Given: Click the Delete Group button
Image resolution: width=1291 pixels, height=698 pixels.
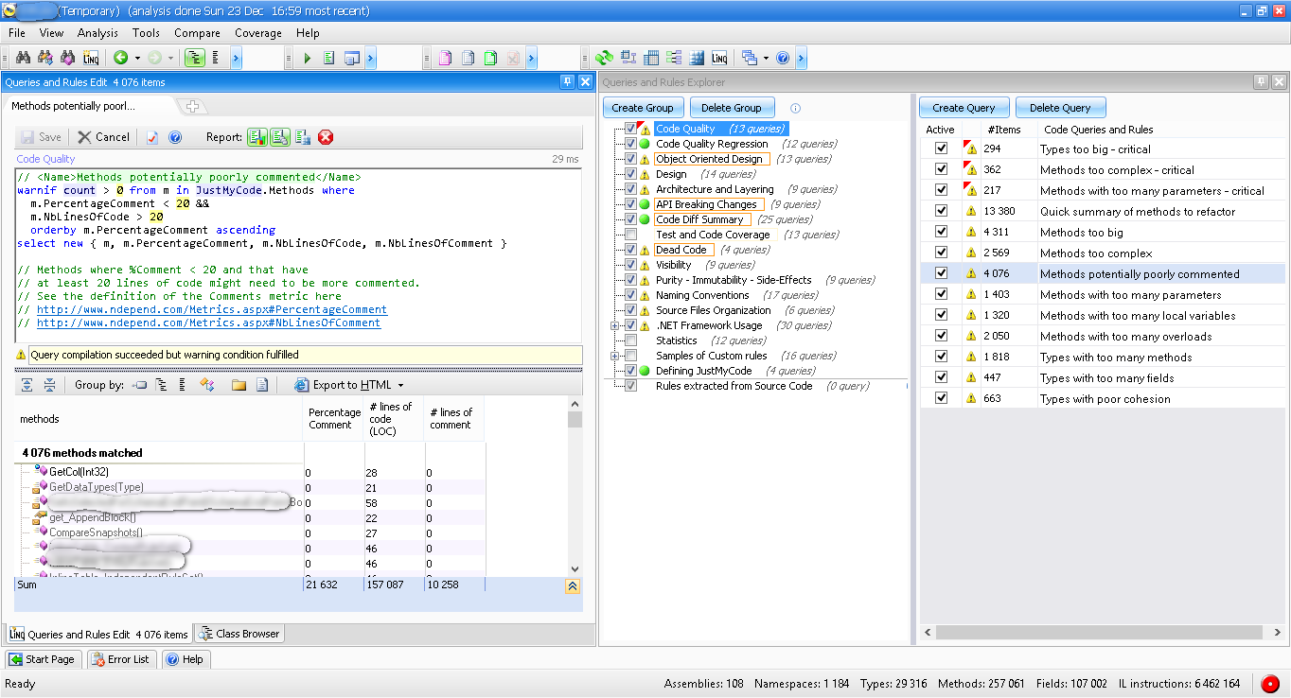Looking at the screenshot, I should click(732, 108).
